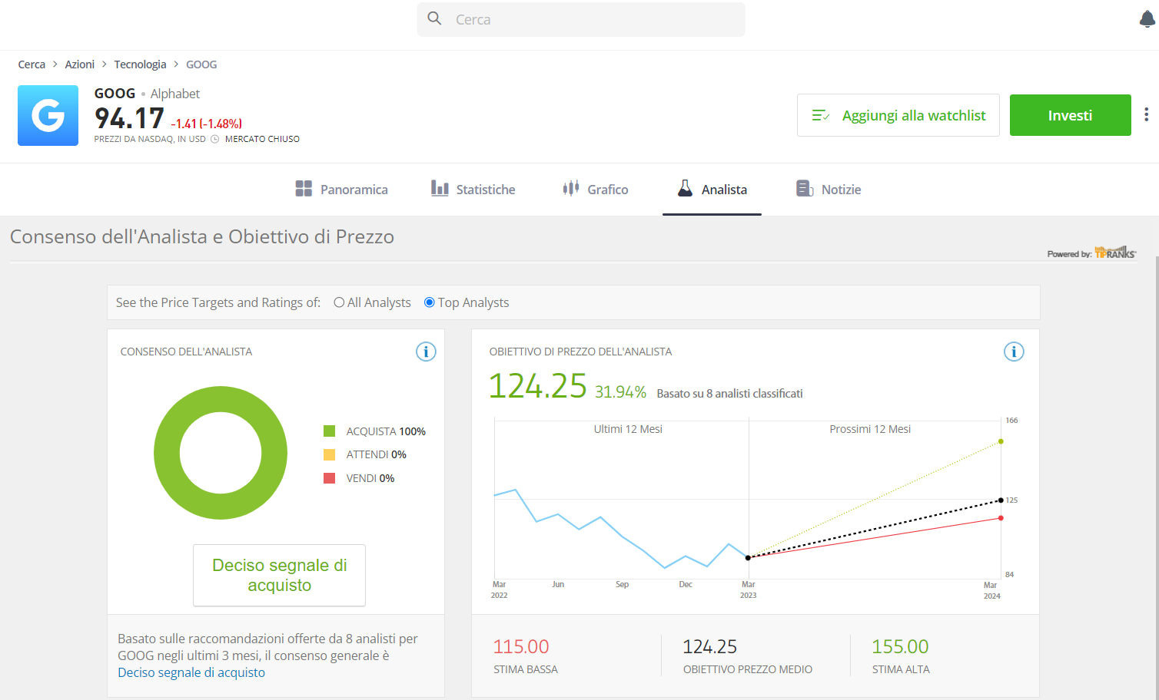
Task: Click the Panoramica grid icon
Action: 304,189
